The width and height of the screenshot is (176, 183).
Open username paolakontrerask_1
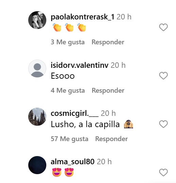click(82, 17)
